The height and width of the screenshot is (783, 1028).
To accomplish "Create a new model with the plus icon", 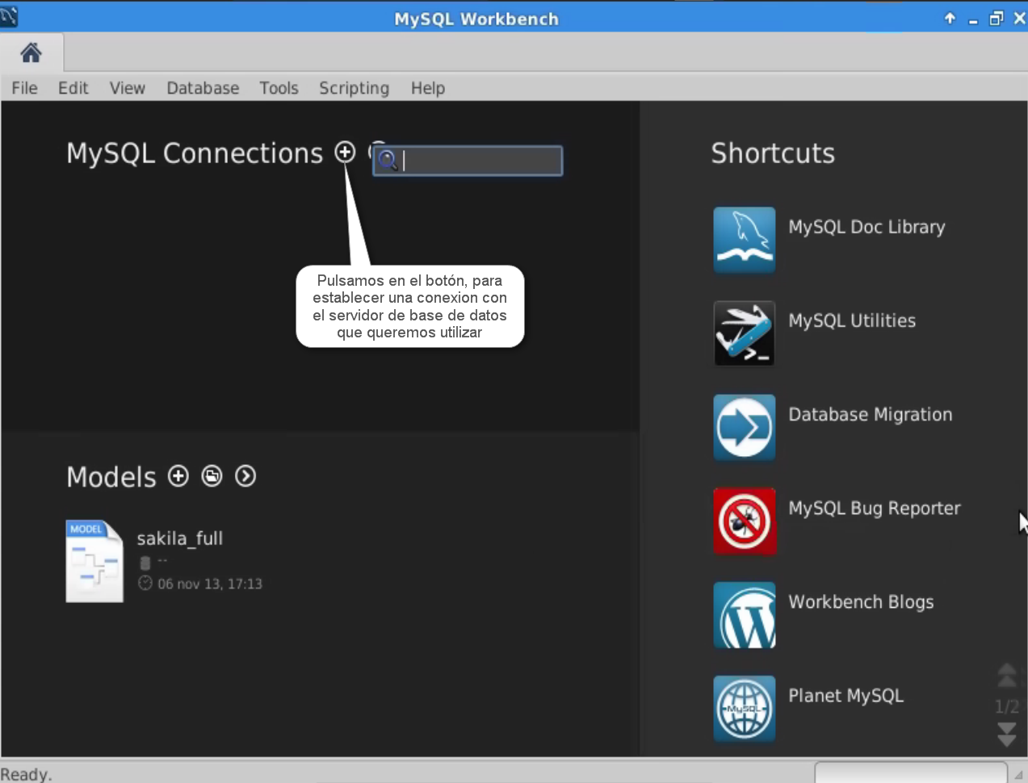I will point(178,476).
